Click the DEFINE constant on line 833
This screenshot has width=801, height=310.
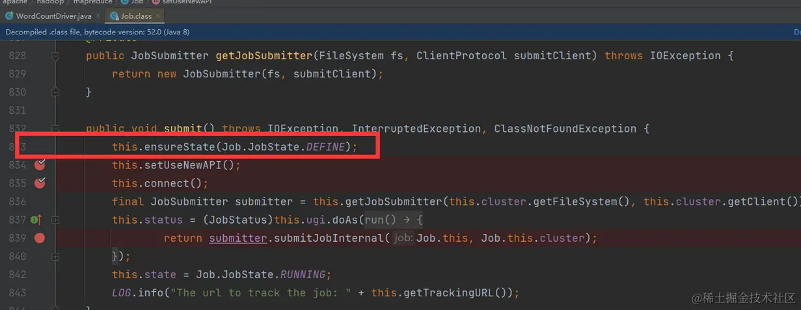[325, 147]
